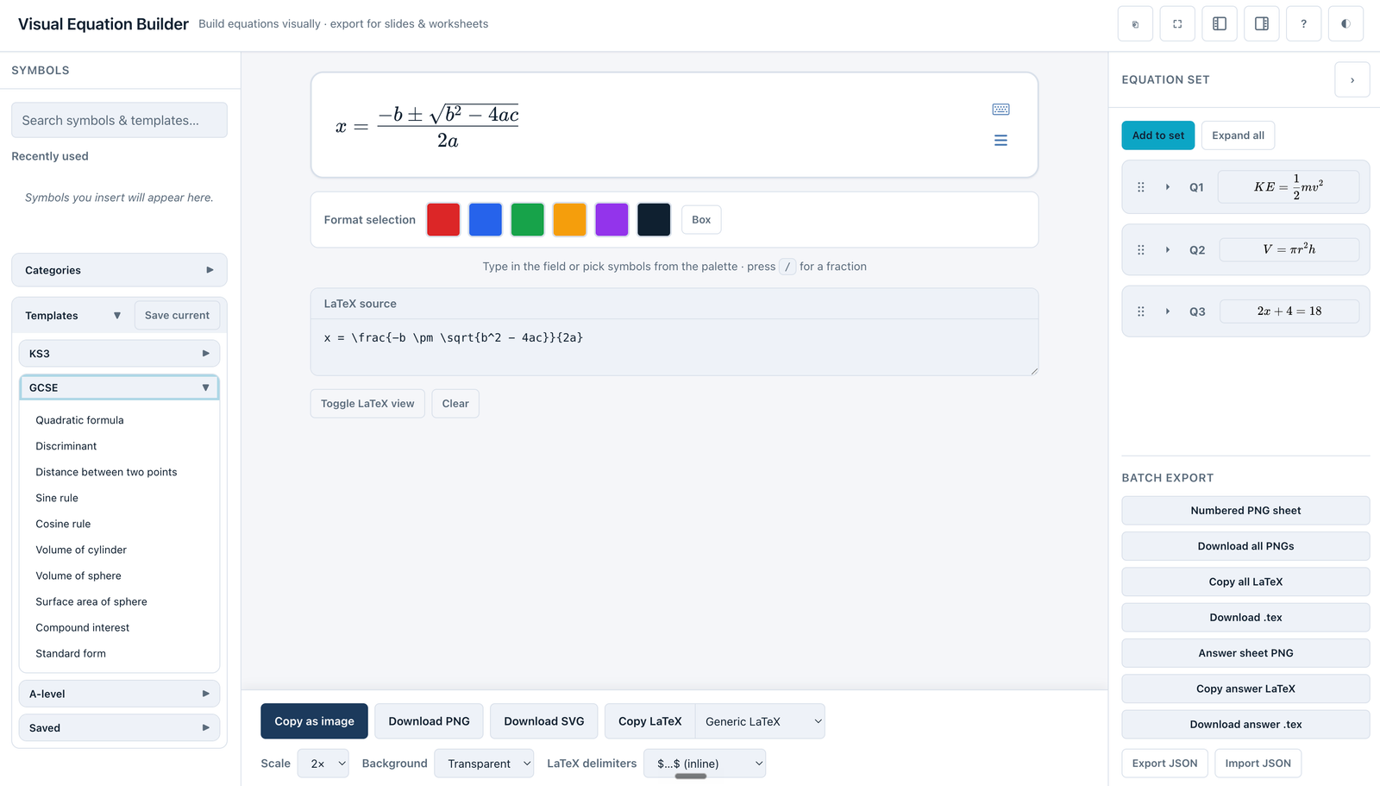Toggle dark/light theme contrast icon
Viewport: 1380px width, 786px height.
[1345, 24]
